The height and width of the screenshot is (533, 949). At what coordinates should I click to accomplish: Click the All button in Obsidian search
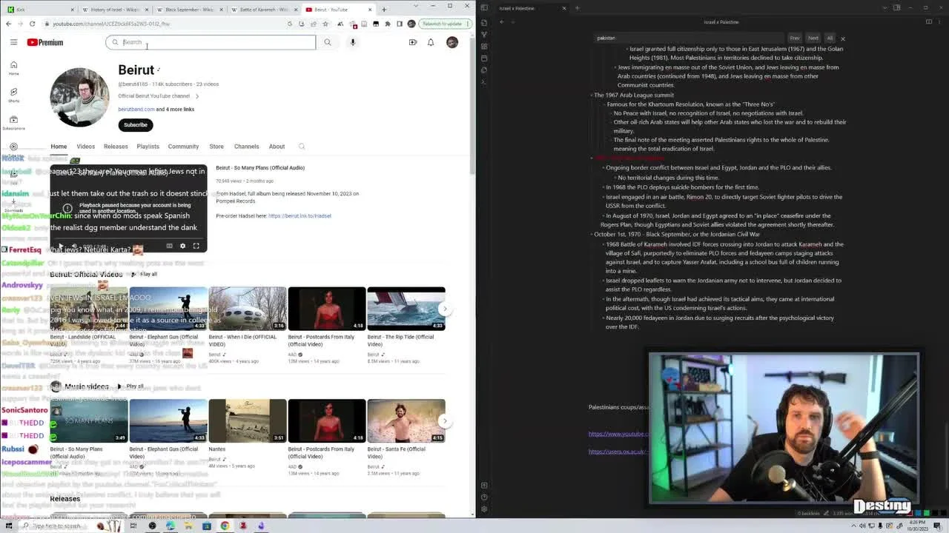tap(830, 38)
